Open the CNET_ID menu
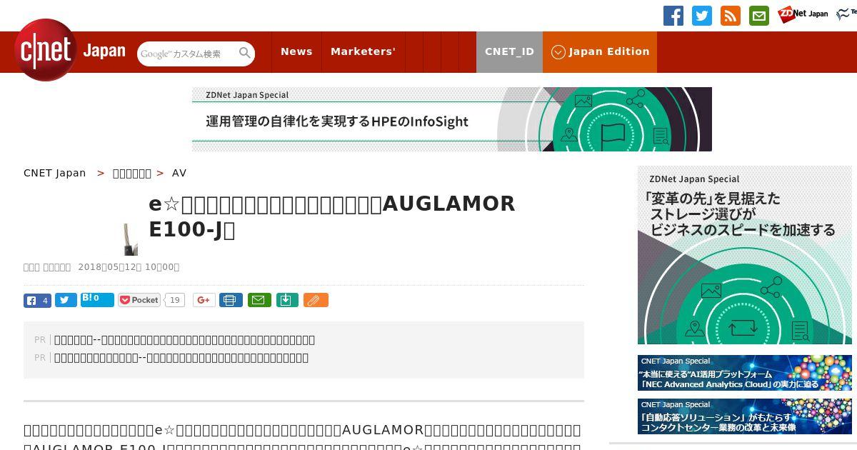This screenshot has width=857, height=450. [x=509, y=51]
